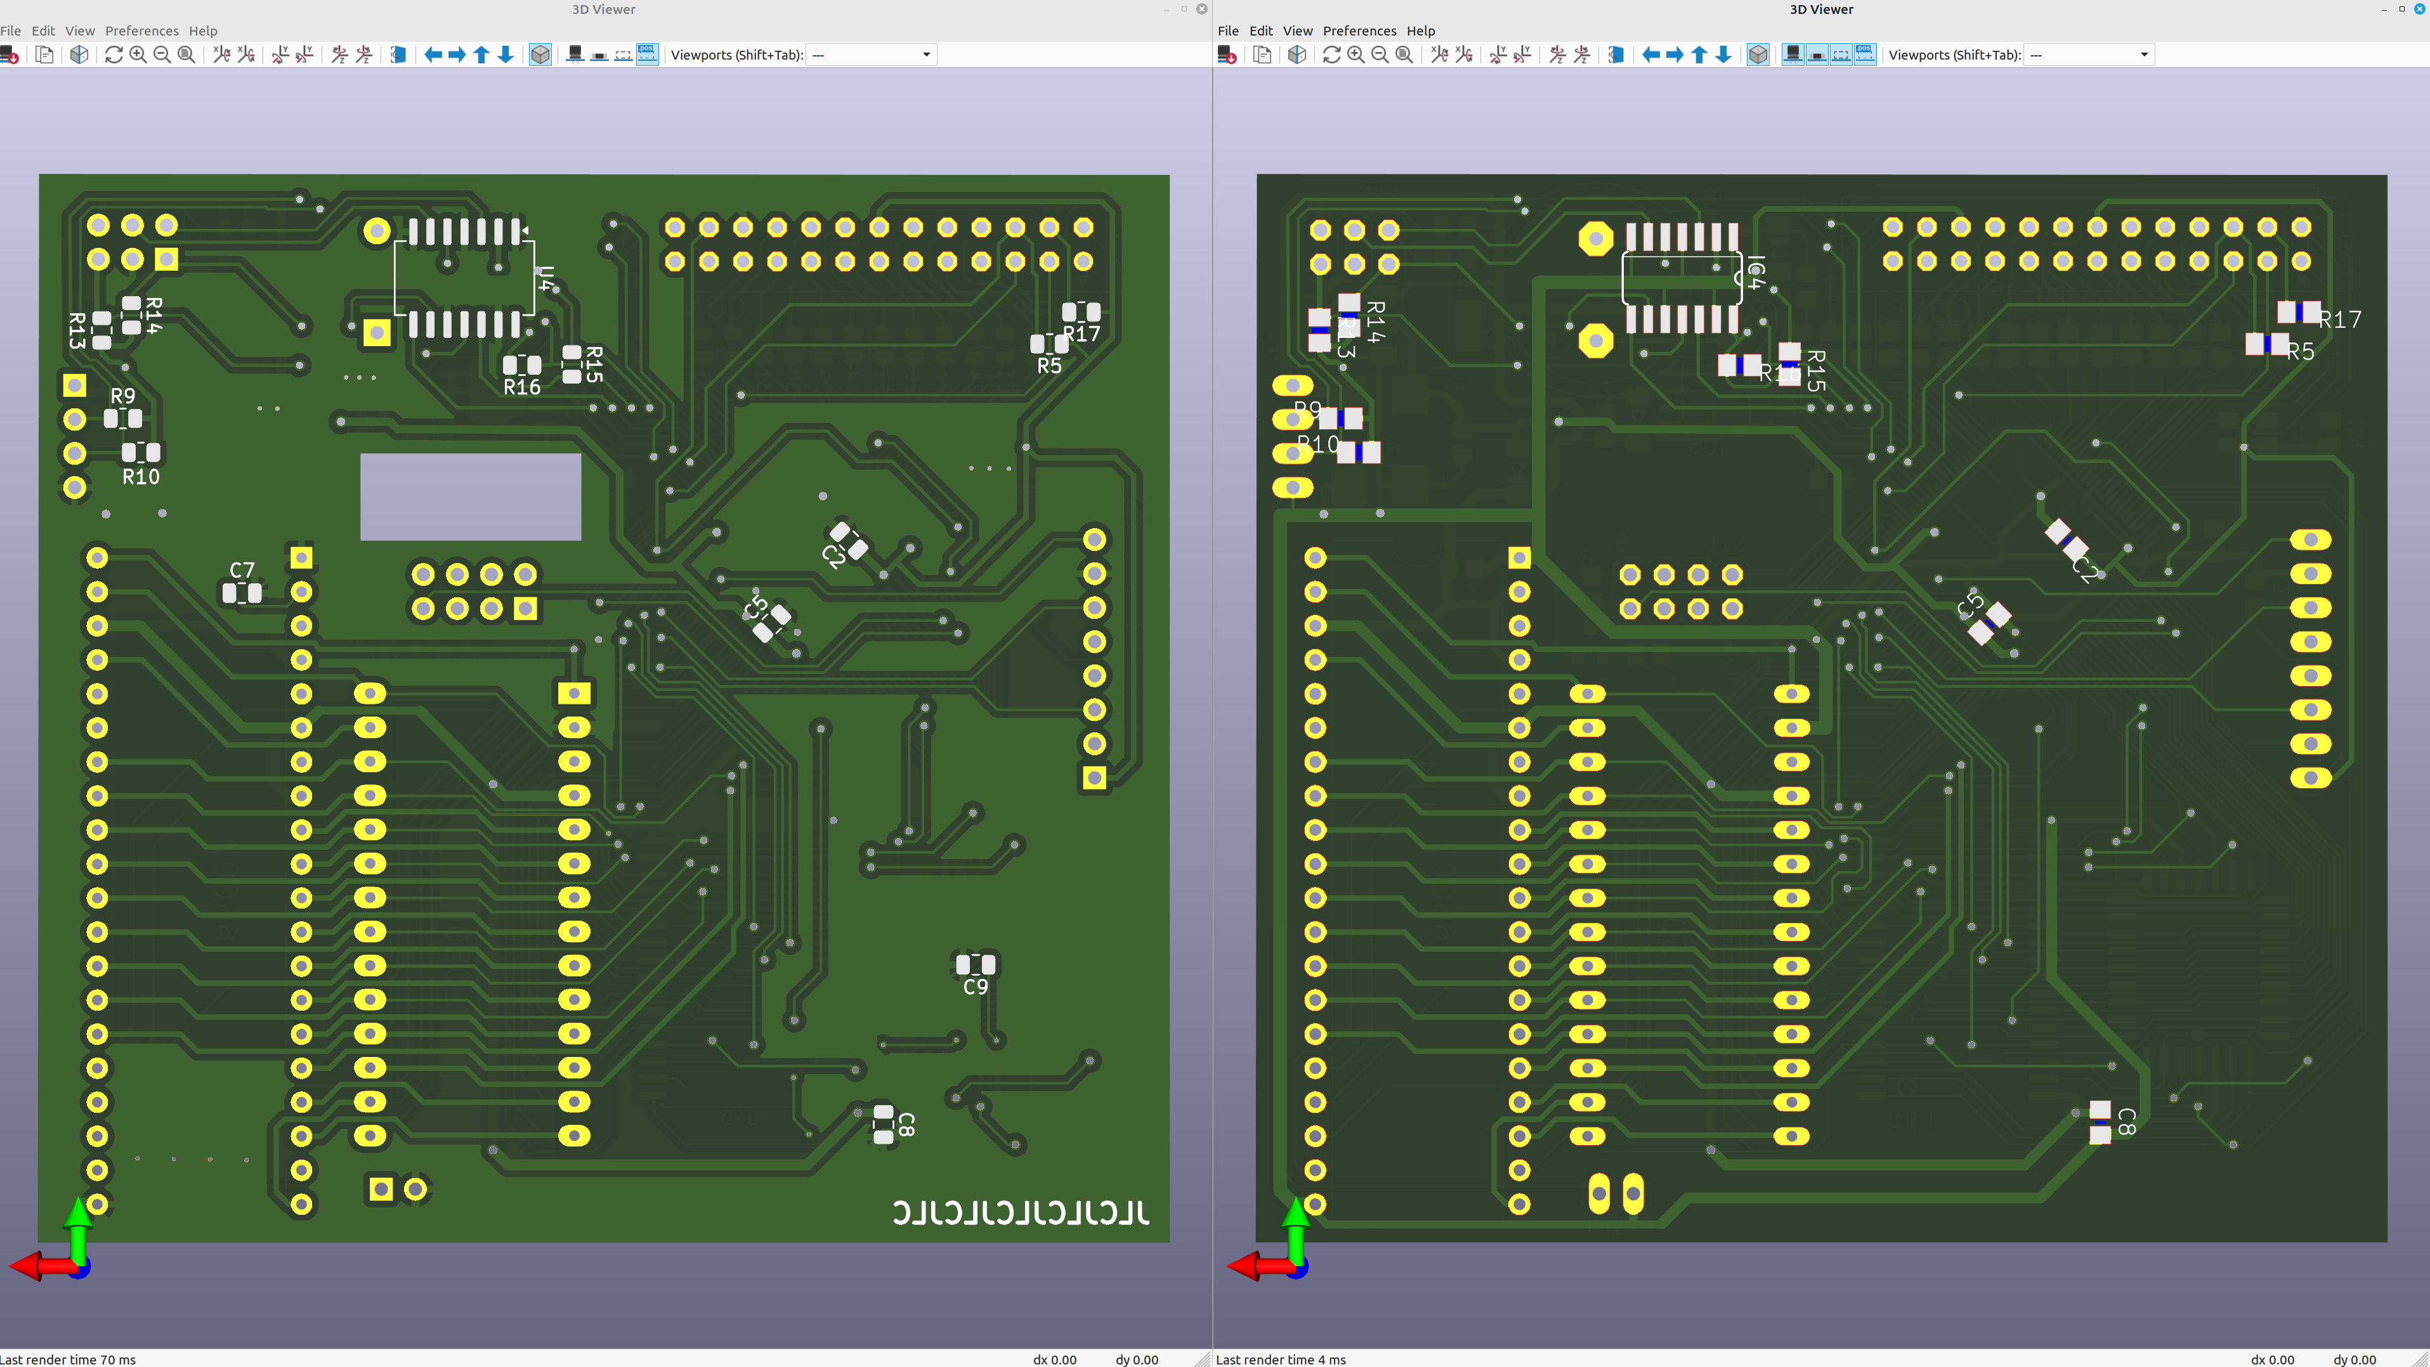Open View menu in right viewer
This screenshot has width=2430, height=1367.
click(1297, 31)
